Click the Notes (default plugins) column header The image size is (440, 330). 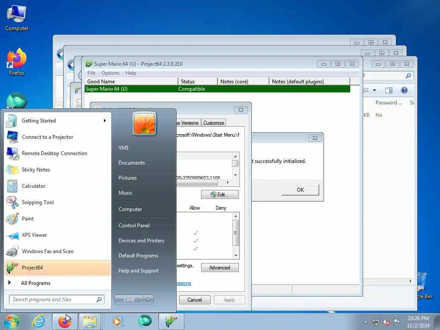click(x=309, y=81)
